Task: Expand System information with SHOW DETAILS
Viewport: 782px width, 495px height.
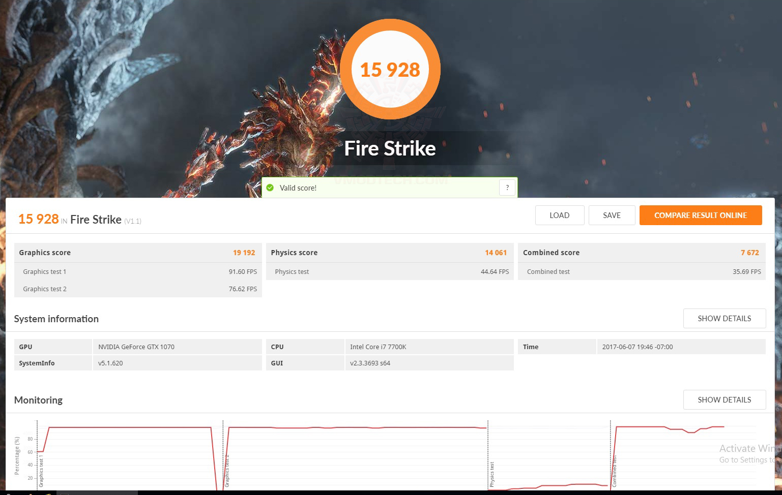Action: coord(725,318)
